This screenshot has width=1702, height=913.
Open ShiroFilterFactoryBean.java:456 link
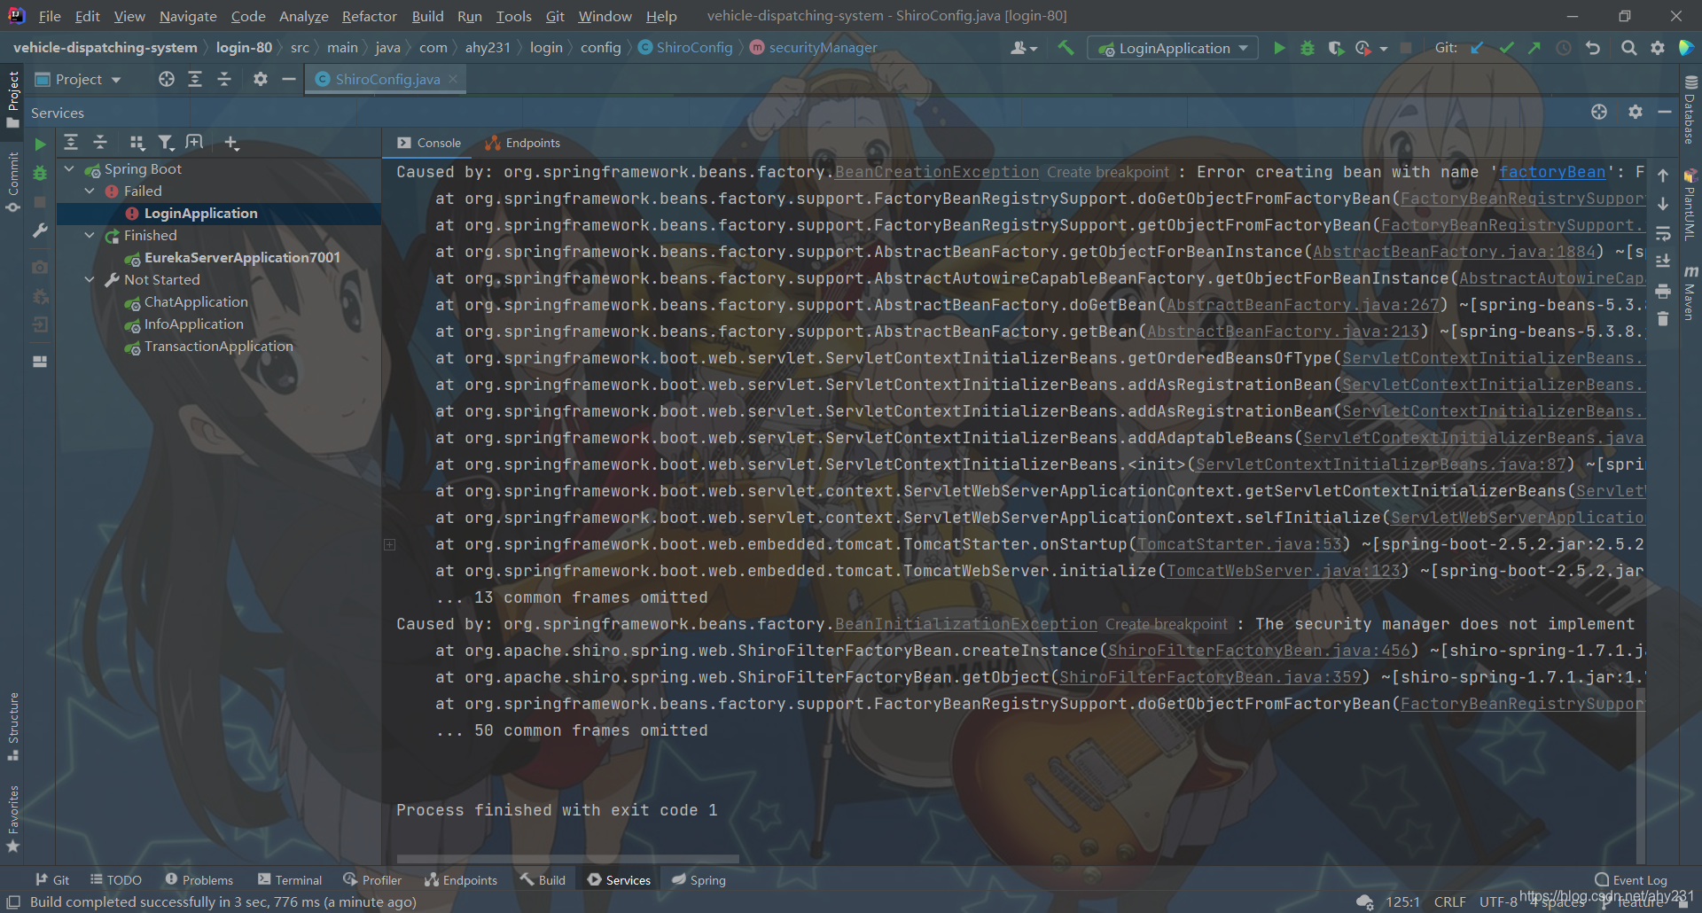click(1259, 651)
